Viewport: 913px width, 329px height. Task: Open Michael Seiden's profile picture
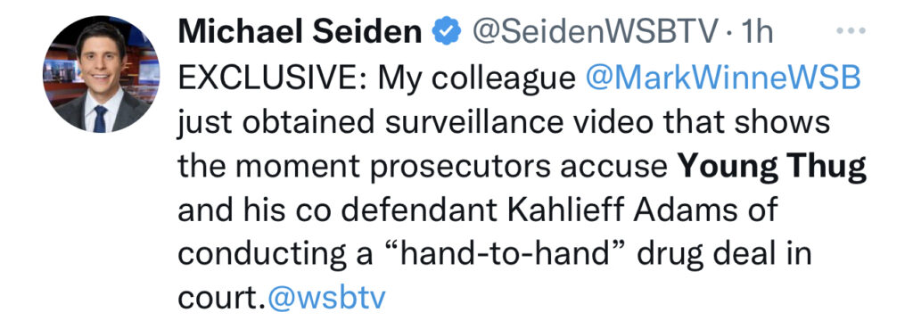101,74
